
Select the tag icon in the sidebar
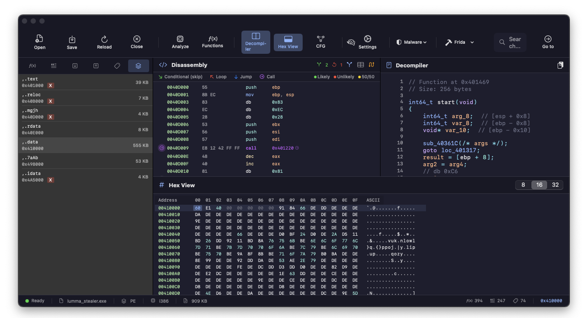[117, 66]
